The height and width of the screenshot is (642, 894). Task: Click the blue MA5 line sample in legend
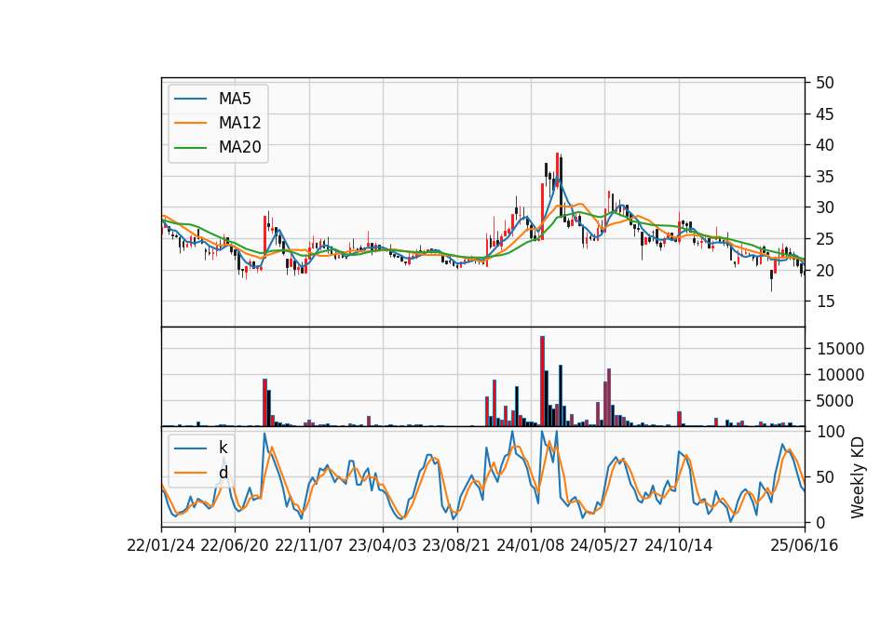pos(190,99)
